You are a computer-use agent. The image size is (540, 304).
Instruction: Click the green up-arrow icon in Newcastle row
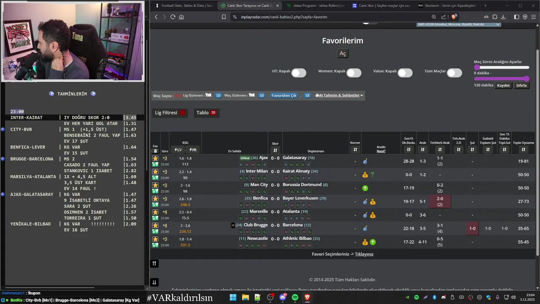pyautogui.click(x=373, y=242)
